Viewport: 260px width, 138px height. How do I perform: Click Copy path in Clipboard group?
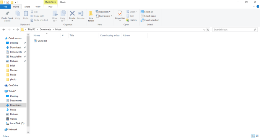37,16
